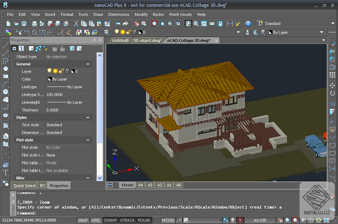This screenshot has height=224, width=338.
Task: Close the nCAD.Cottage 3D.dwg tab
Action: [x=216, y=40]
